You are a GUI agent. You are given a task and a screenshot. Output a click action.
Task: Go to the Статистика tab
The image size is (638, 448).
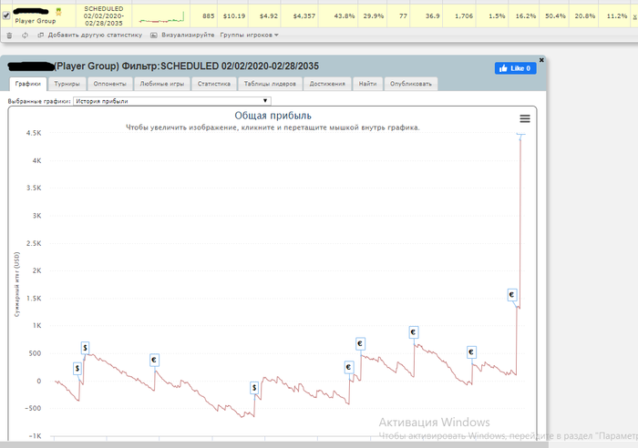tap(214, 84)
